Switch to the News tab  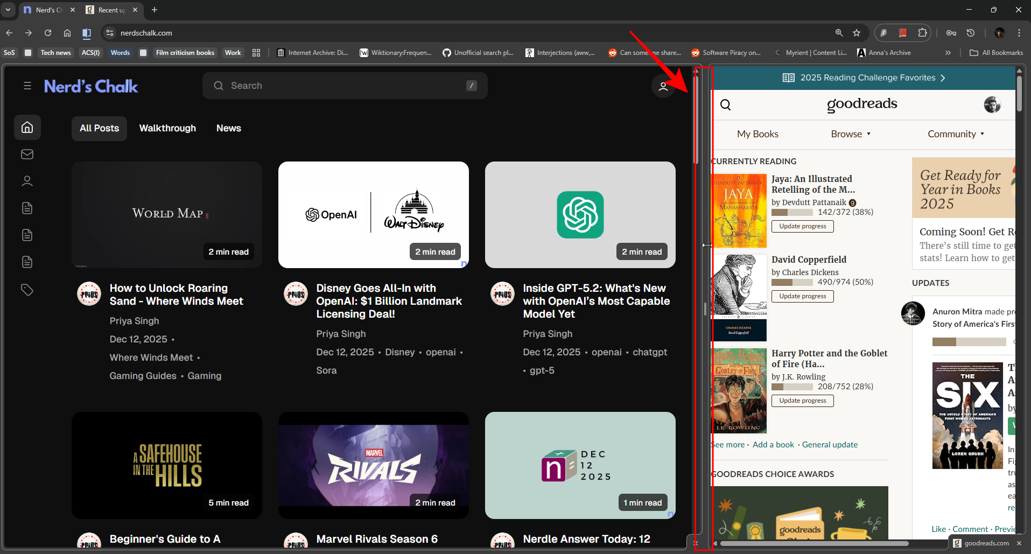click(229, 128)
